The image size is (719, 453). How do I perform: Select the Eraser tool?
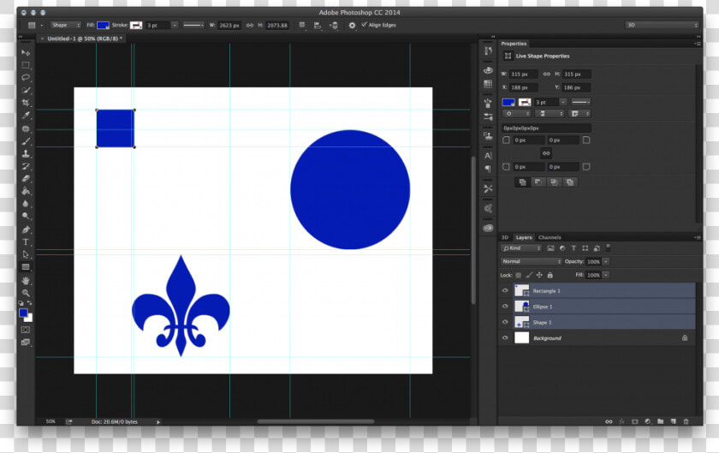26,178
